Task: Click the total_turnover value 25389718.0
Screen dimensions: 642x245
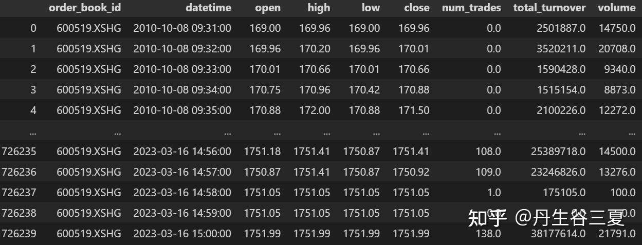Action: pyautogui.click(x=557, y=152)
